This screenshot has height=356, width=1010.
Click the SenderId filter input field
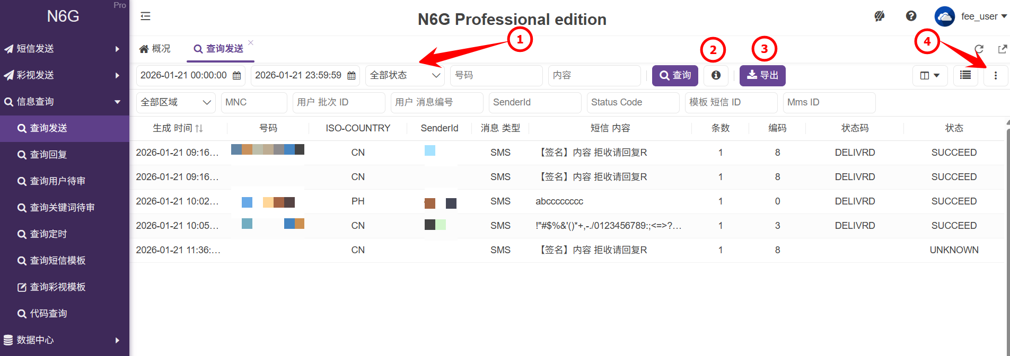tap(534, 102)
